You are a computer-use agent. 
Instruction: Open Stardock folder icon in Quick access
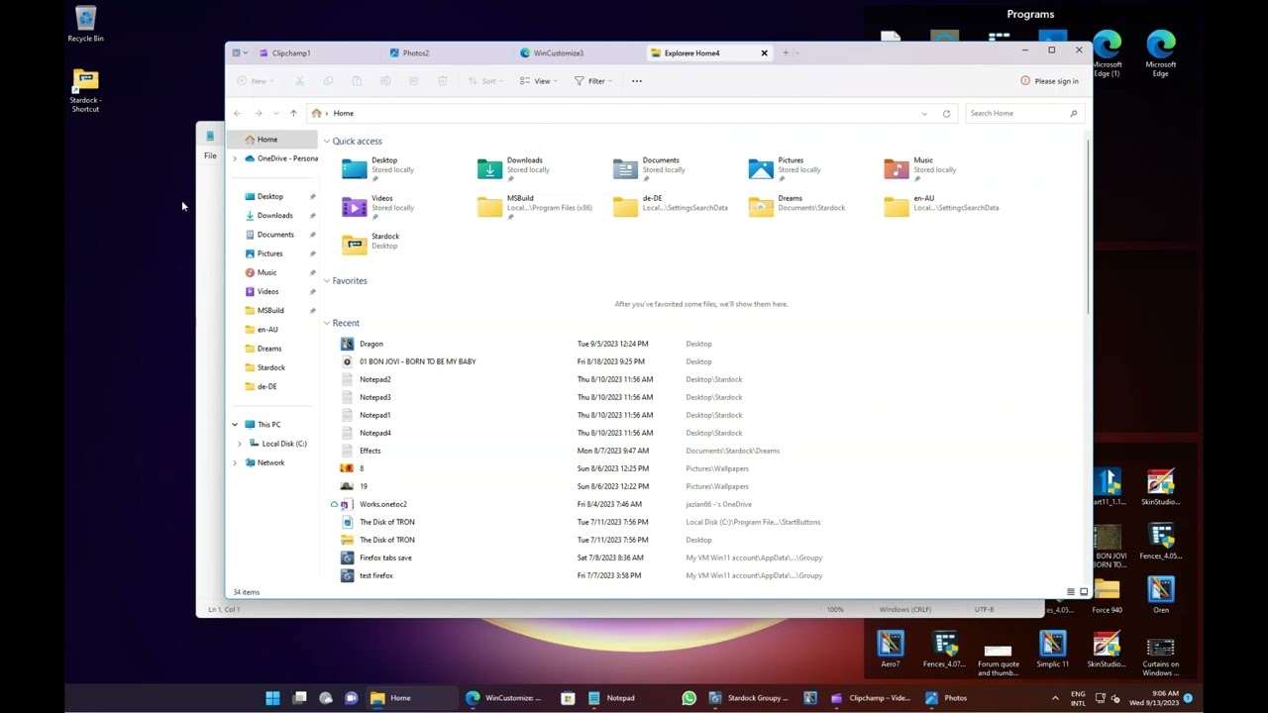[x=354, y=244]
